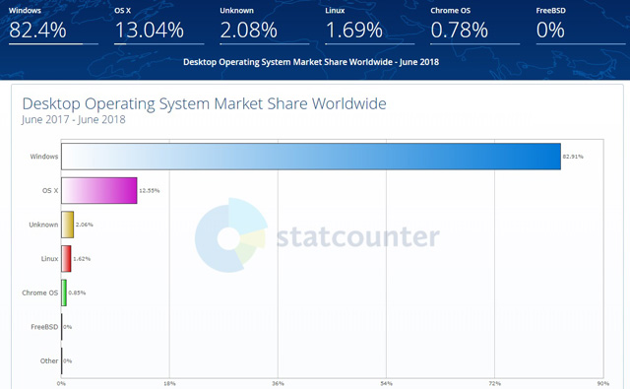The height and width of the screenshot is (389, 630).
Task: Click the Windows axis label in chart
Action: point(43,157)
